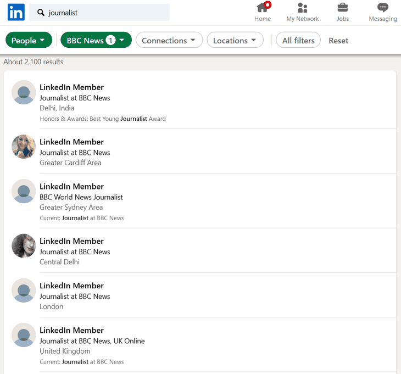Open LinkedIn Member link above Central Delhi
Viewport: 401px width, 374px height.
click(x=71, y=241)
